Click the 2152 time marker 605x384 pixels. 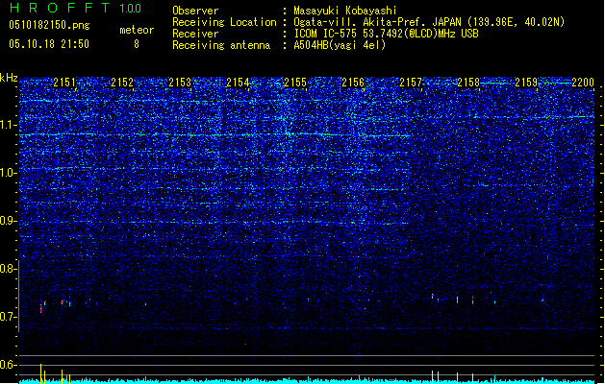pos(122,83)
